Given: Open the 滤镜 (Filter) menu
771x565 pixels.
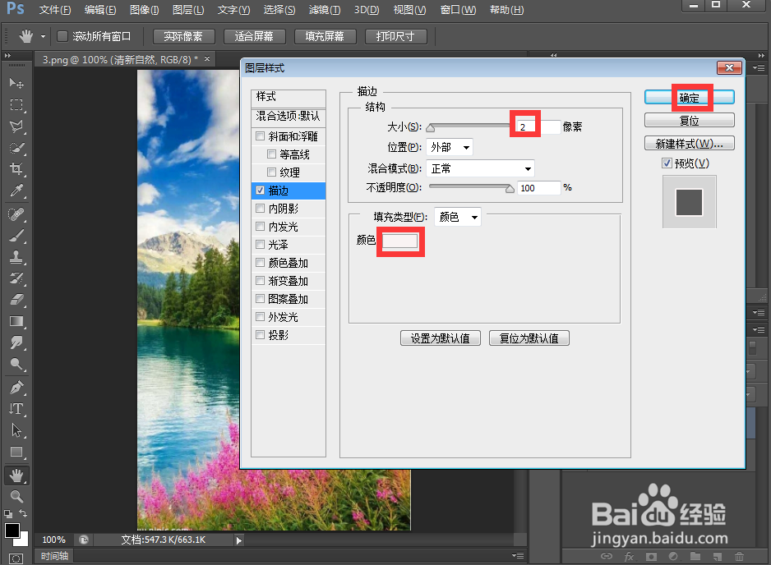Looking at the screenshot, I should point(324,10).
